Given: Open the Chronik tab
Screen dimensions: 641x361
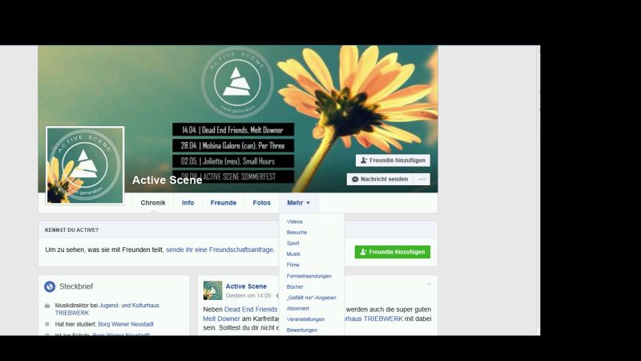Looking at the screenshot, I should pyautogui.click(x=153, y=203).
